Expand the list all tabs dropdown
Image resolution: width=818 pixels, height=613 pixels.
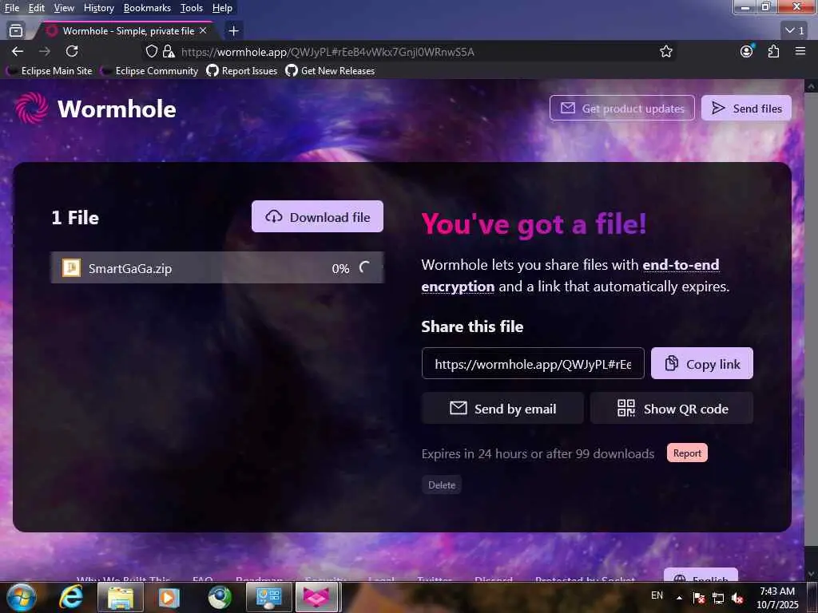pyautogui.click(x=795, y=31)
